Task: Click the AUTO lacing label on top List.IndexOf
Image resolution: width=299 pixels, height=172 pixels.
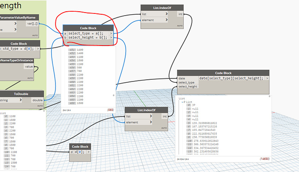Action: click(x=180, y=26)
